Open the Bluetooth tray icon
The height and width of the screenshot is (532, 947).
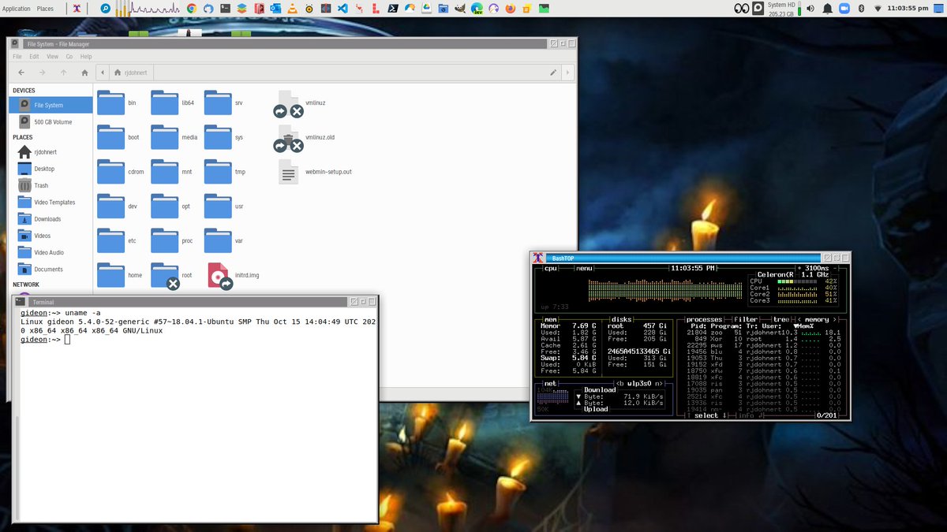(x=861, y=9)
